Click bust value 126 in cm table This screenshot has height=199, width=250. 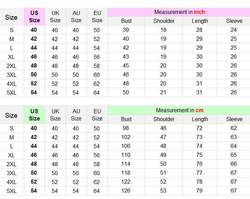[126, 191]
